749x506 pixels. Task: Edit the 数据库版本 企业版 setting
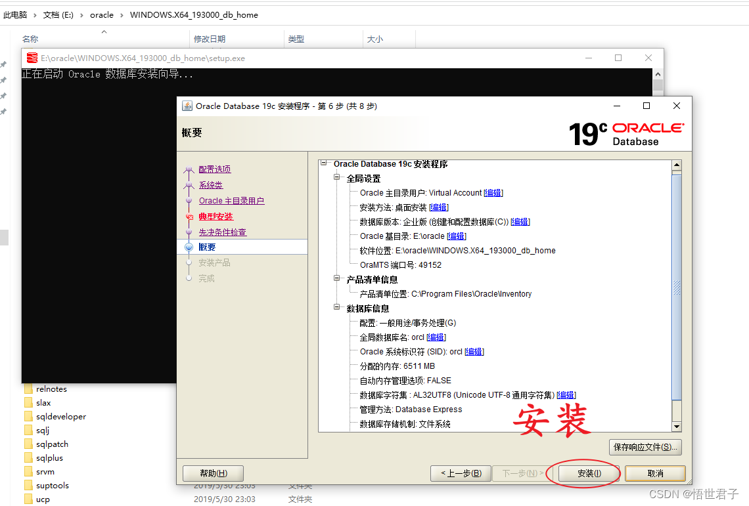(x=520, y=221)
